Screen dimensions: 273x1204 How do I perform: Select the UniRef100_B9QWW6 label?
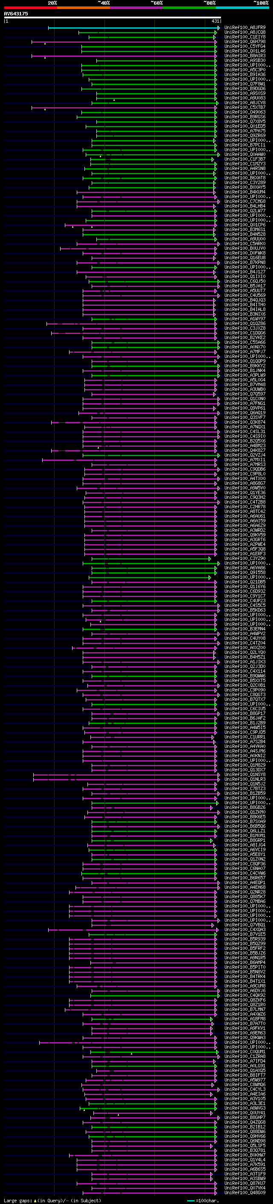[245, 676]
